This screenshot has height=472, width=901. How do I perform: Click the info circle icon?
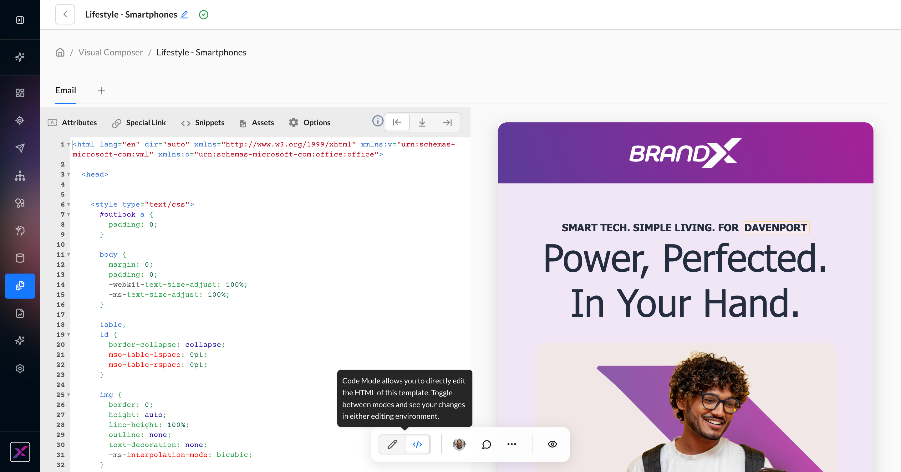377,121
